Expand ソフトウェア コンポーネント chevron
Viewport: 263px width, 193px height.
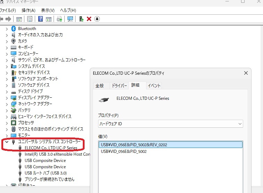(7, 79)
